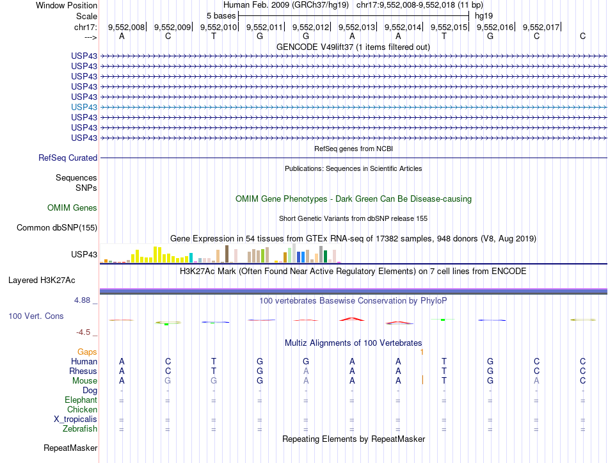Click the RefSeq Curated gene line
The height and width of the screenshot is (463, 608).
click(x=354, y=158)
